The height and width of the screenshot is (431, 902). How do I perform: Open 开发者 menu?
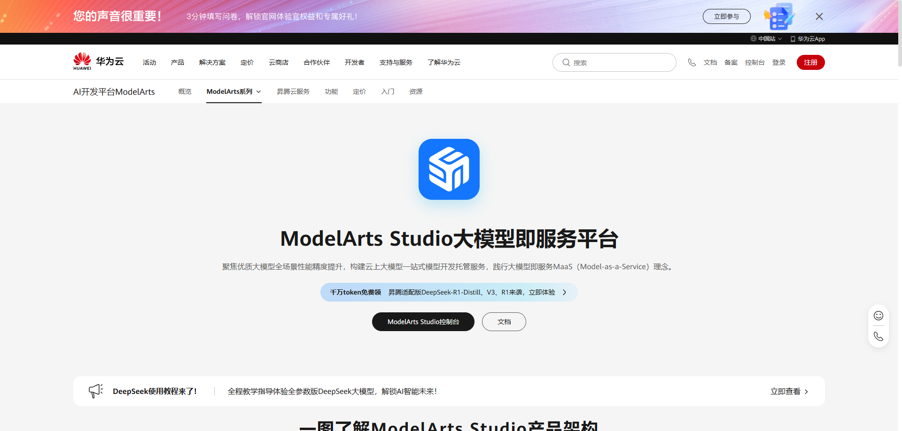[x=355, y=62]
